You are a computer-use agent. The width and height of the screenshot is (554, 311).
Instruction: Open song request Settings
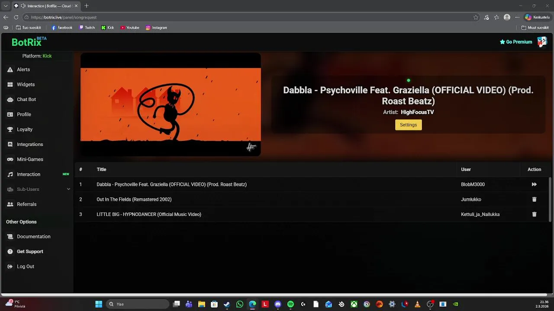click(x=408, y=125)
